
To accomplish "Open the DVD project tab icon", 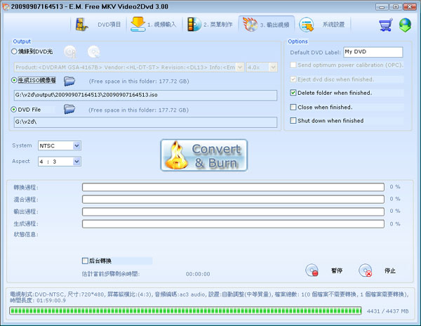I will [x=81, y=25].
